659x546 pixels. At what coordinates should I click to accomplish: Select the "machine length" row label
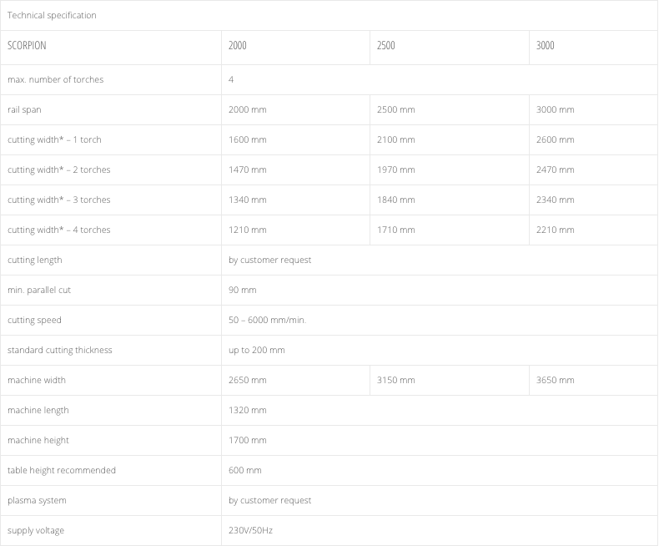pyautogui.click(x=38, y=410)
